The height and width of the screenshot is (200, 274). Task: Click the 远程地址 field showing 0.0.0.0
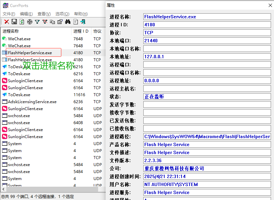click(x=207, y=81)
